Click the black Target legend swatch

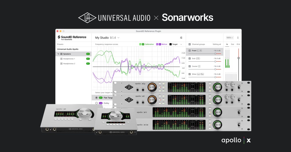171,44
